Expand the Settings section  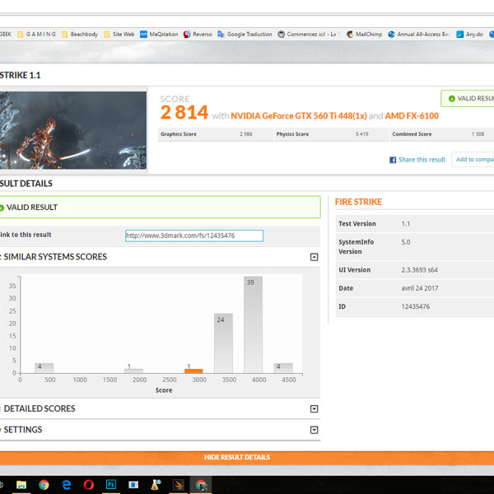click(314, 430)
